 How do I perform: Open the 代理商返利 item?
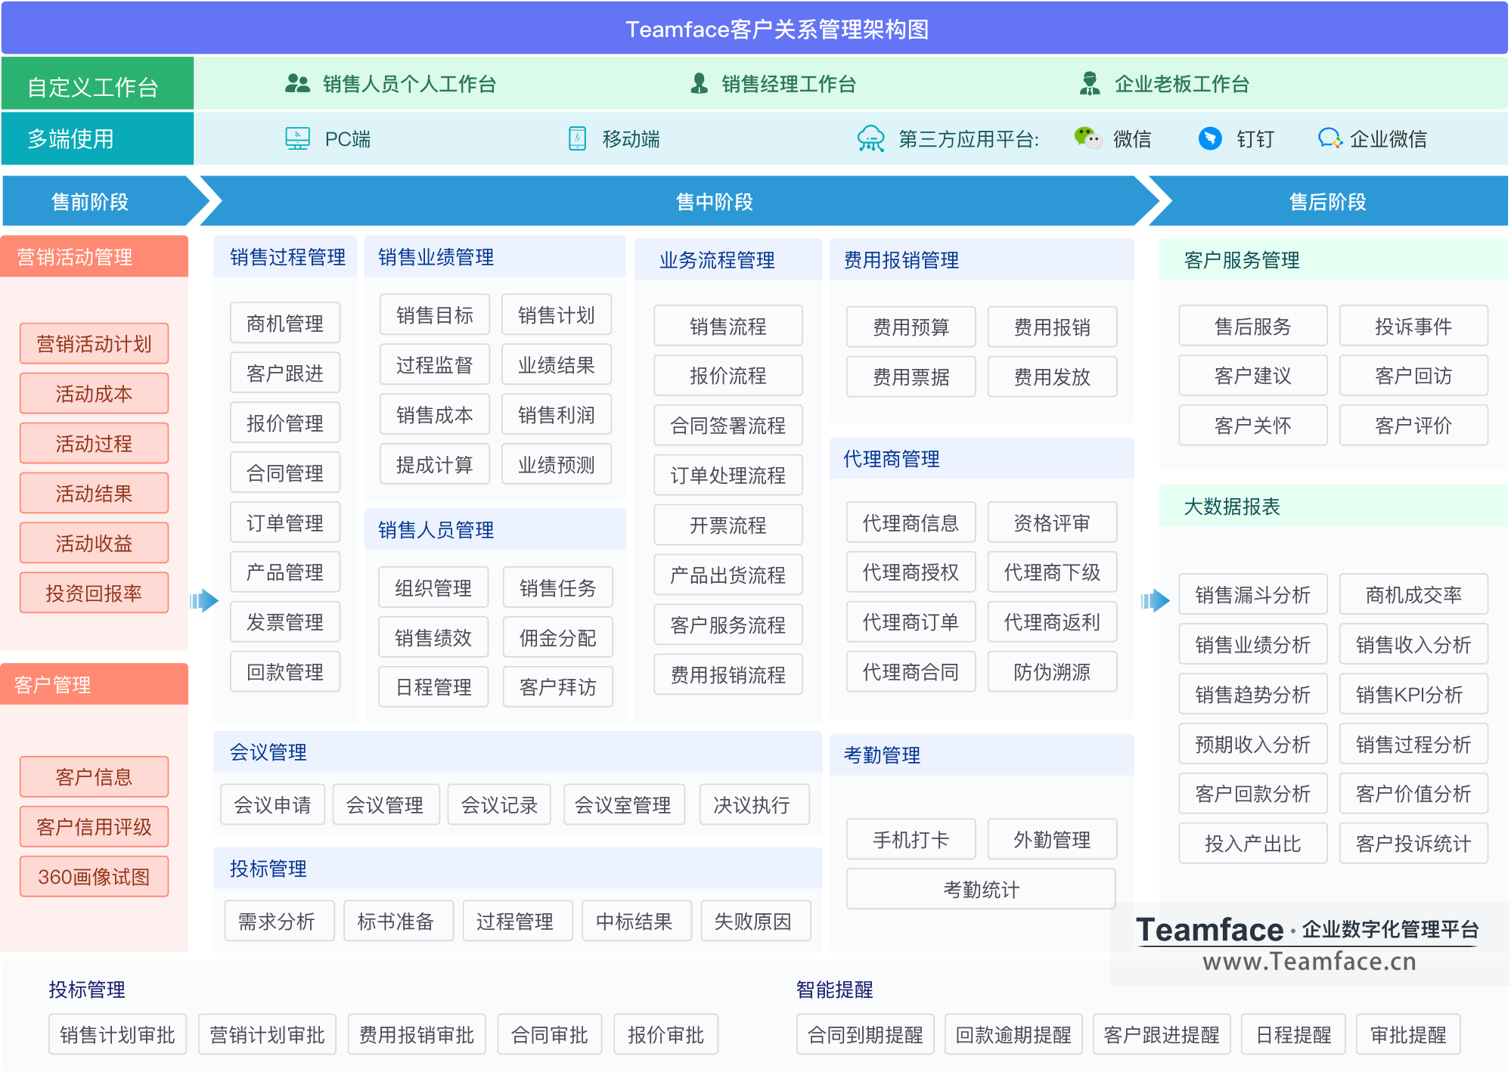[1052, 622]
